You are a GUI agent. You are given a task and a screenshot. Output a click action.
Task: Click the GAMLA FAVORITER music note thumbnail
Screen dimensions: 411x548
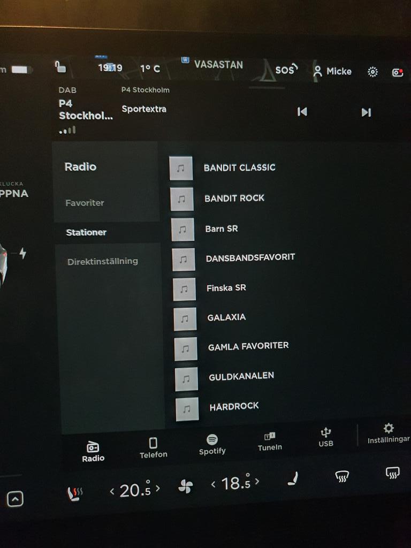click(x=186, y=349)
